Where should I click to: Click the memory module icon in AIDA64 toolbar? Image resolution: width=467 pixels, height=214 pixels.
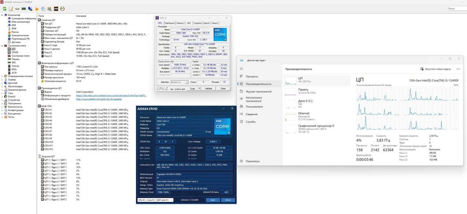24,8
